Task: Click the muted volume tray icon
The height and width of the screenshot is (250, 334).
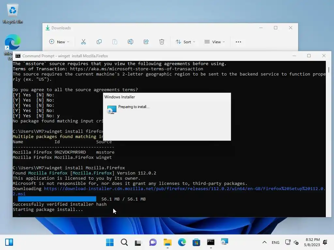Action: [x=296, y=242]
